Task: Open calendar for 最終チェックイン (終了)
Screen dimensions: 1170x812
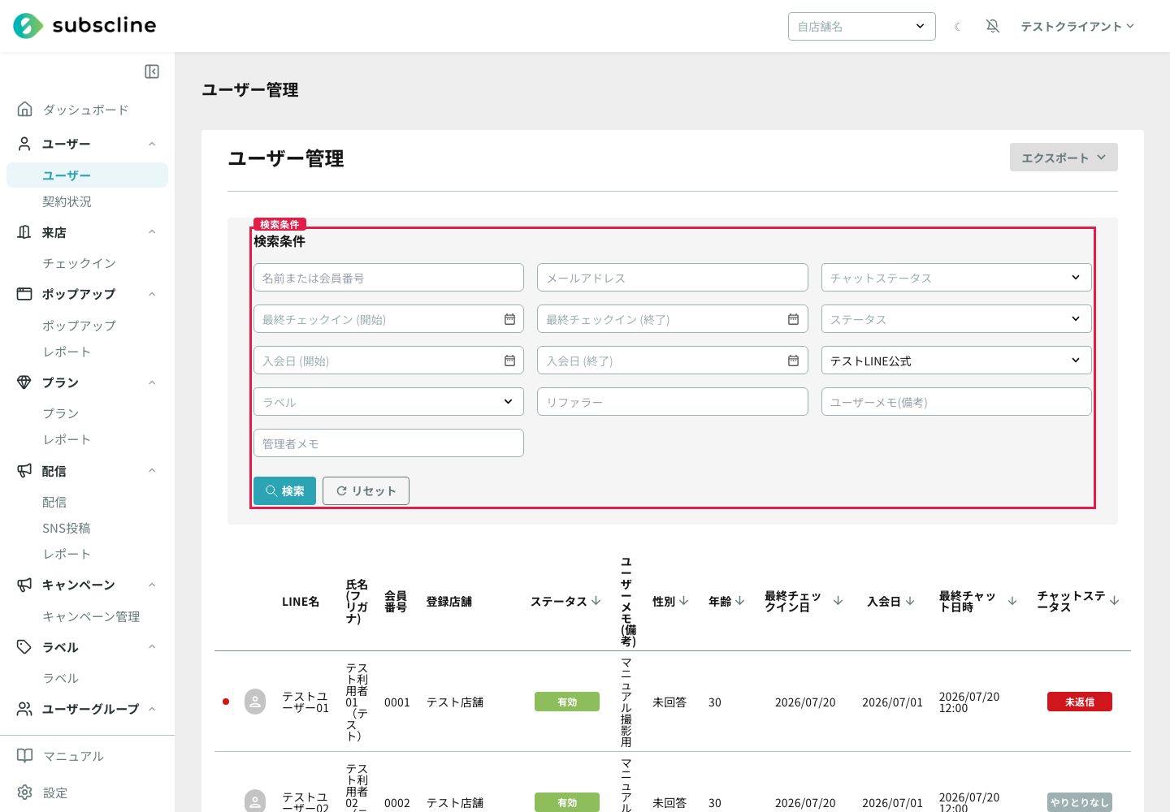Action: click(793, 319)
